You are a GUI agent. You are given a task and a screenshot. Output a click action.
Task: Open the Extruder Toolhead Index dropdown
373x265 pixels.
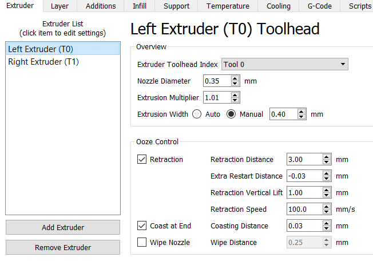pos(285,65)
